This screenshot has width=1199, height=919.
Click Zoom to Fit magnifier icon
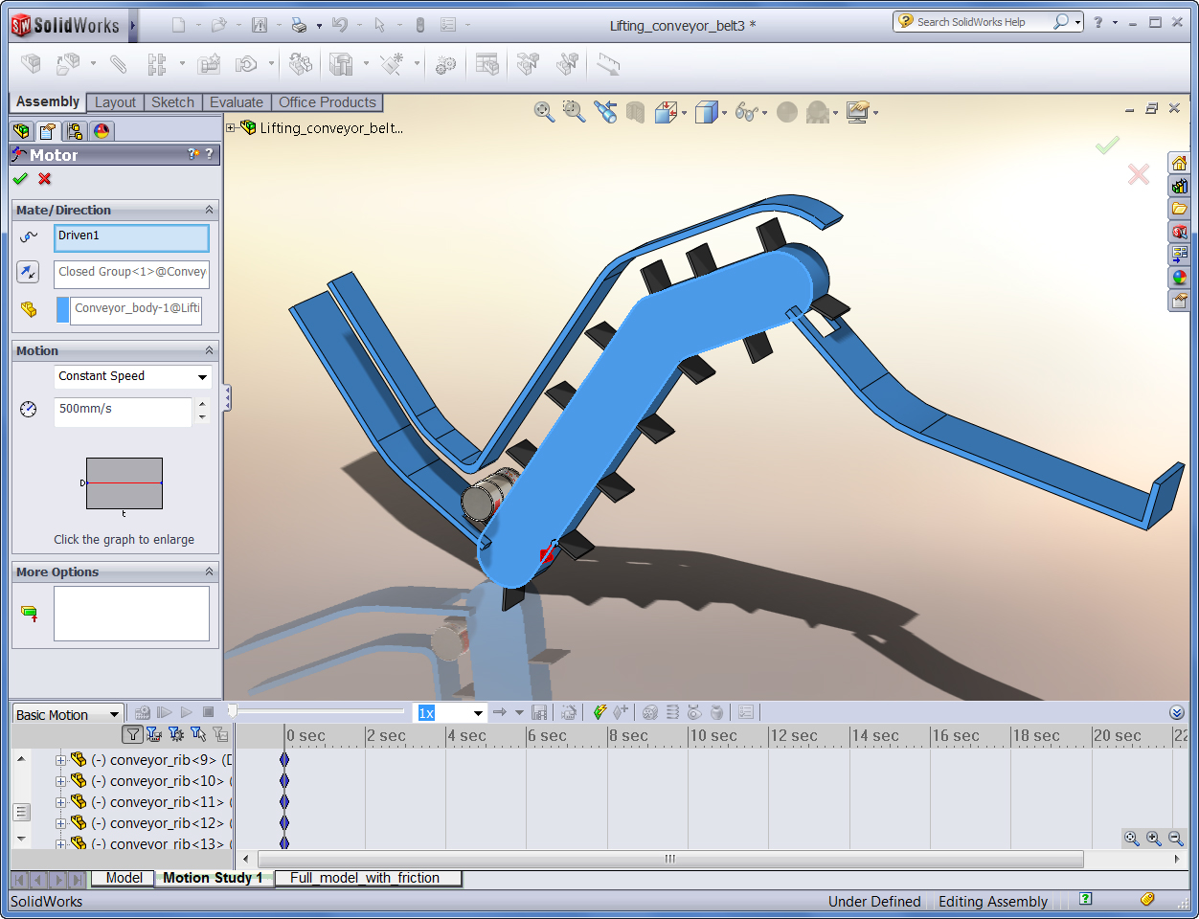(544, 113)
